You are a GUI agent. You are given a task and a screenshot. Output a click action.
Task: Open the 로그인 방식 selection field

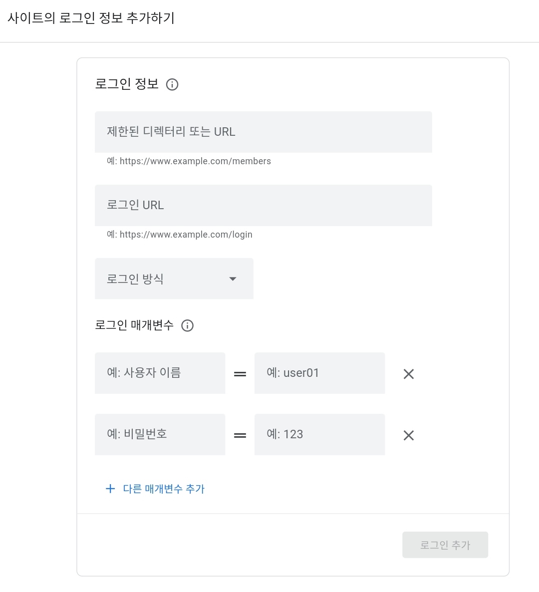pyautogui.click(x=174, y=279)
